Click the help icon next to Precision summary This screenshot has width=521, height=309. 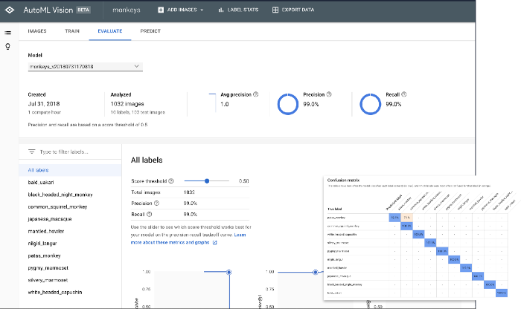pos(329,94)
